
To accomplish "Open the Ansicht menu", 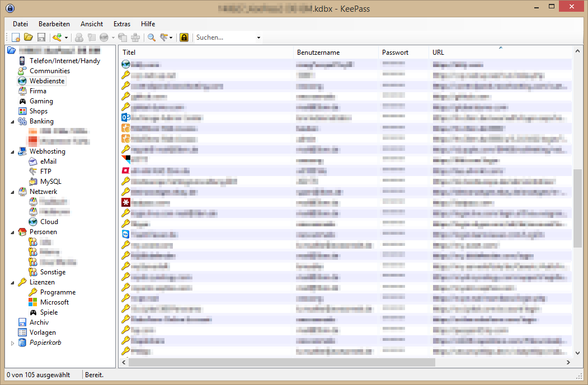I will (92, 24).
